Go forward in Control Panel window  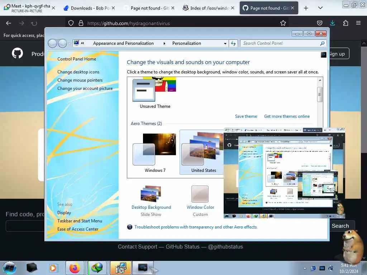[62, 43]
